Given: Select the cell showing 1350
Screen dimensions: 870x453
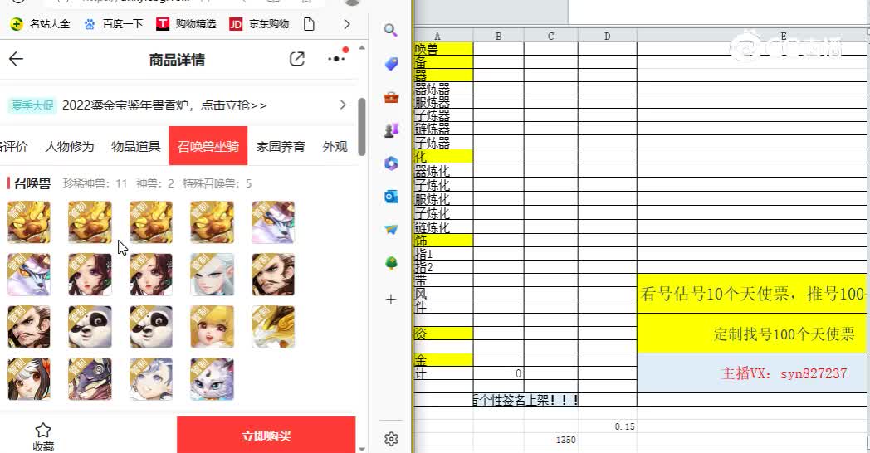Looking at the screenshot, I should coord(551,440).
